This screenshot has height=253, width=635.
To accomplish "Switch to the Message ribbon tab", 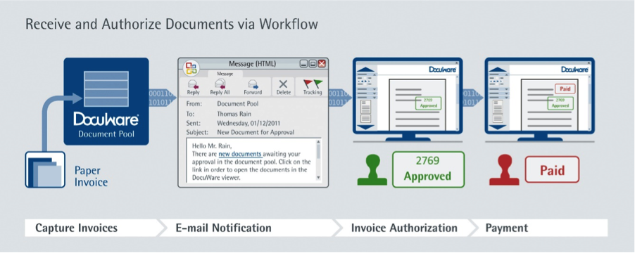I will pyautogui.click(x=225, y=74).
